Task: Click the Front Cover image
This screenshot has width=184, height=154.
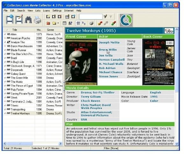Action: pyautogui.click(x=81, y=62)
